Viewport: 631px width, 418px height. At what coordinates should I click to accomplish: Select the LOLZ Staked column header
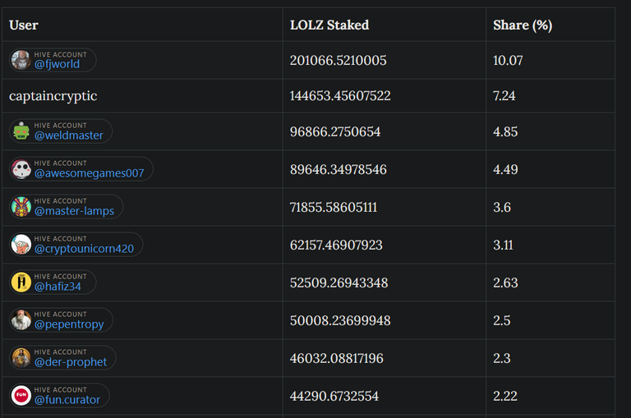point(329,25)
